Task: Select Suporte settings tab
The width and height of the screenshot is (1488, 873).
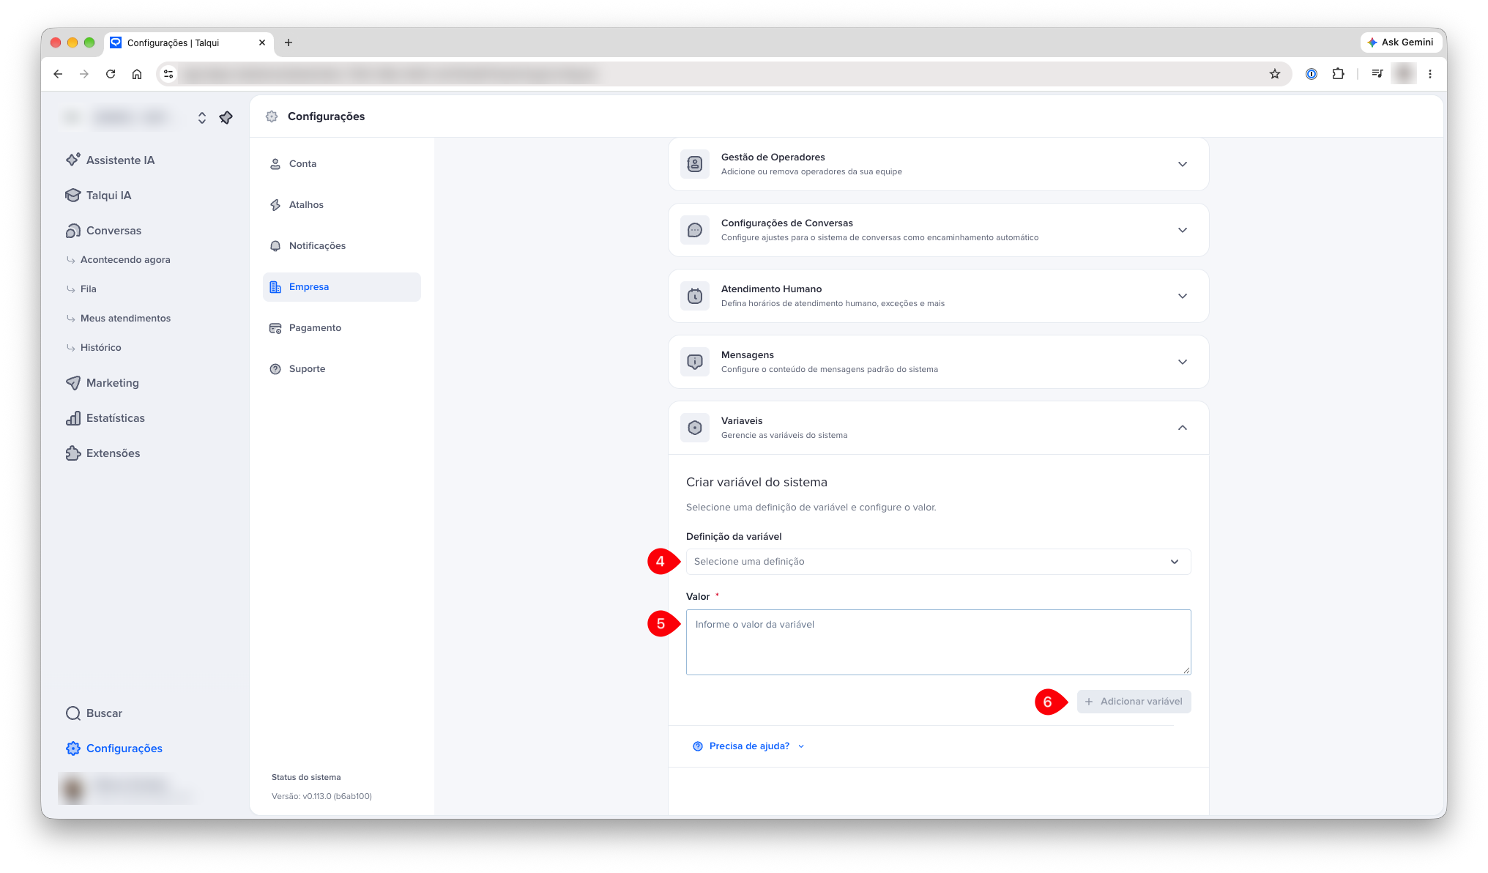Action: pos(342,369)
